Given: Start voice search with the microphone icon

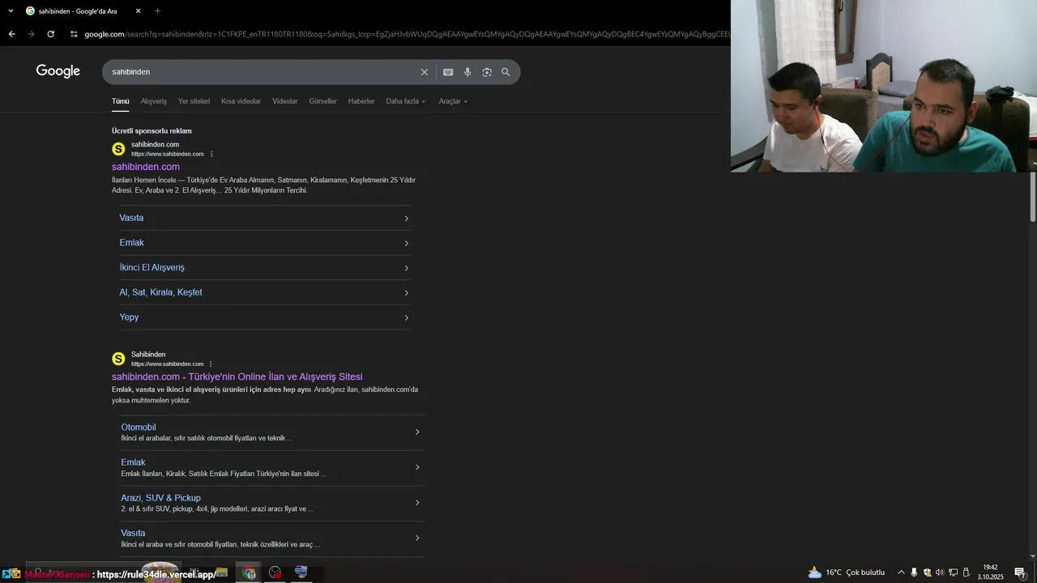Looking at the screenshot, I should 467,72.
